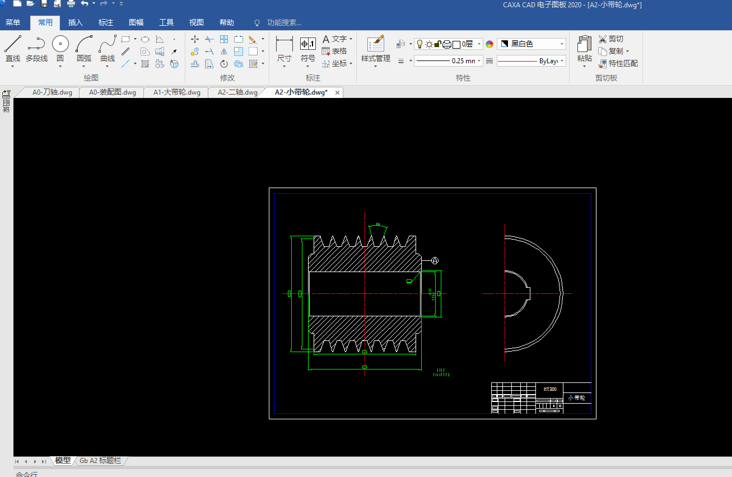Toggle the layer light bulb on/off icon
The height and width of the screenshot is (477, 732).
pyautogui.click(x=419, y=44)
